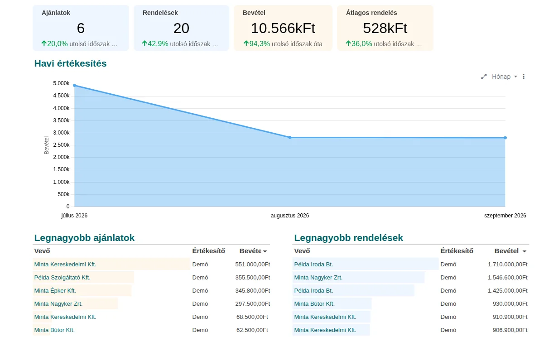Open the Minta Épker Kft. offer
Screen dimensions: 539x337
click(55, 291)
